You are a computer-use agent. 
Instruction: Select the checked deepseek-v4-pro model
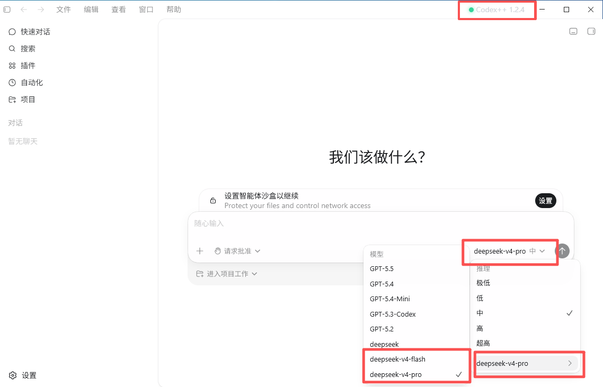click(416, 375)
